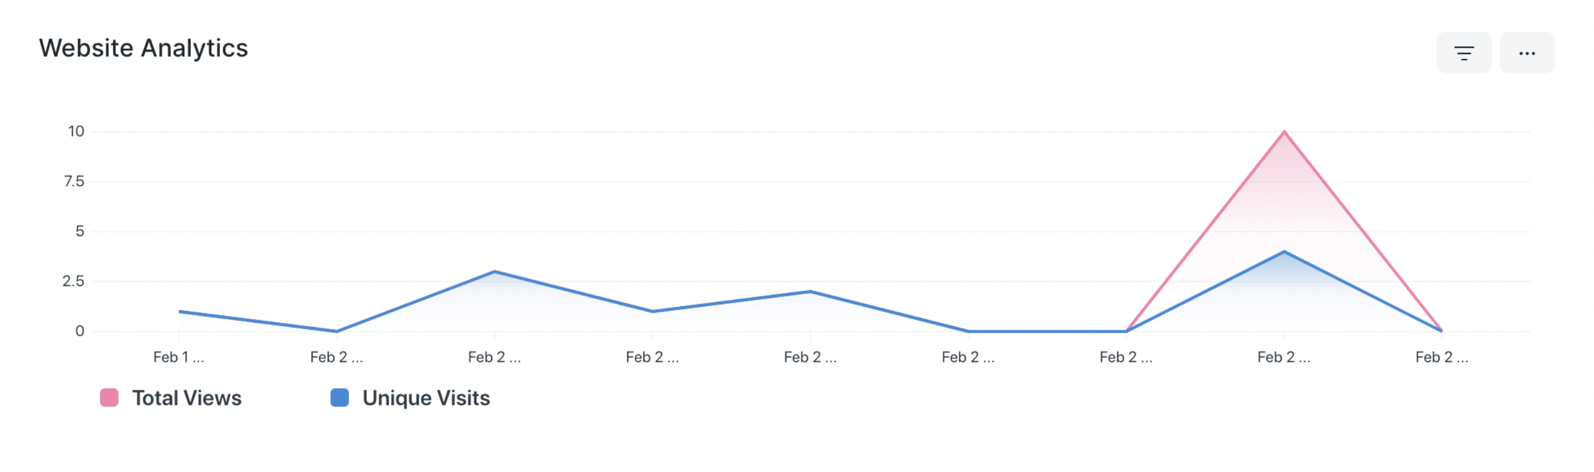This screenshot has width=1594, height=472.
Task: Open the ellipsis more-options menu
Action: coord(1527,53)
